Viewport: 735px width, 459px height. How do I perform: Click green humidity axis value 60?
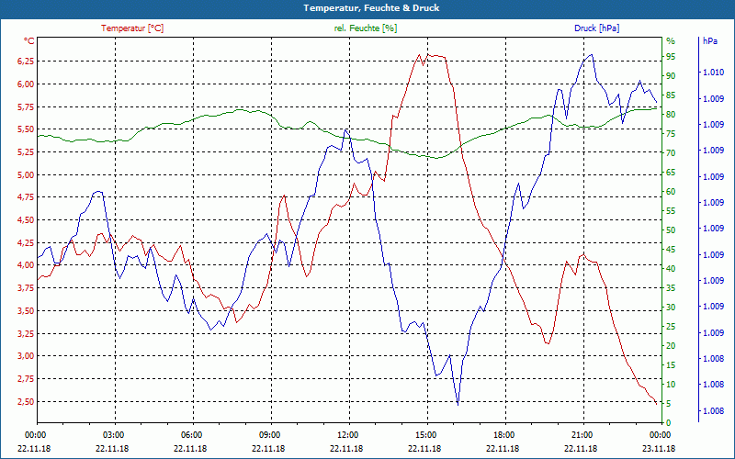click(x=671, y=192)
